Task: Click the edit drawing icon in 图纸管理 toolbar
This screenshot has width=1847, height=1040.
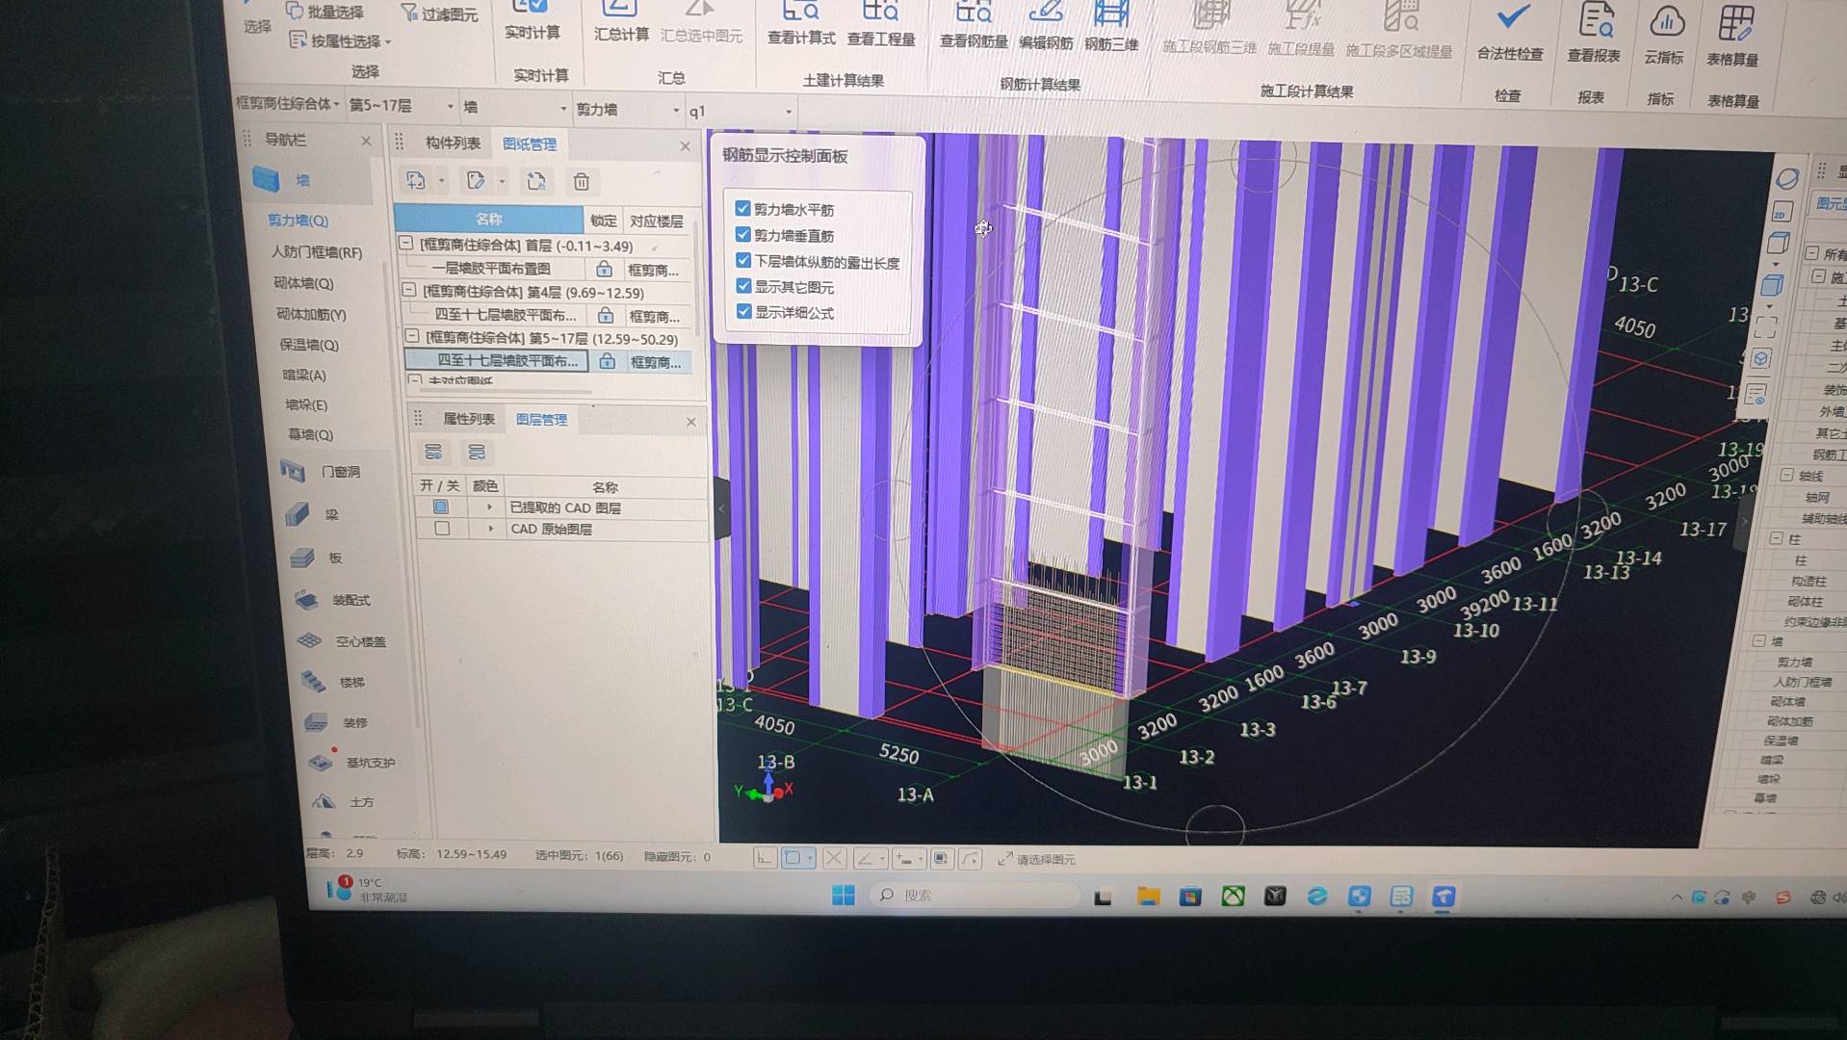Action: tap(476, 180)
